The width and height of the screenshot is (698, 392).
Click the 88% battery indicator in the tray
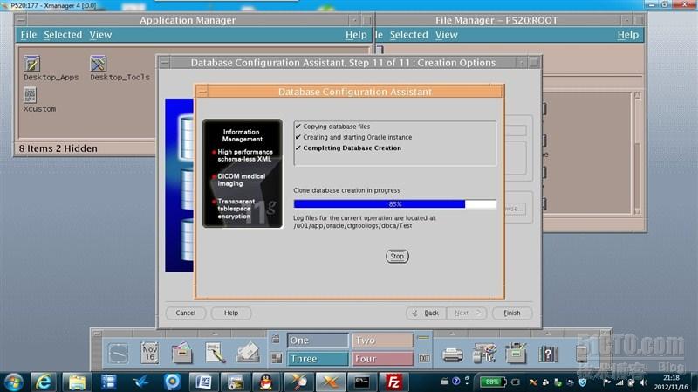pos(493,382)
